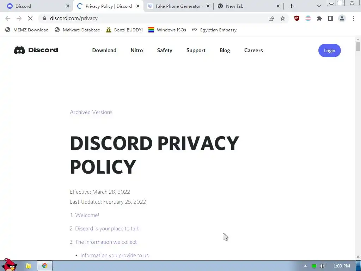Screen dimensions: 361x271
Task: Click the Chrome taskbar button
Action: pyautogui.click(x=45, y=266)
